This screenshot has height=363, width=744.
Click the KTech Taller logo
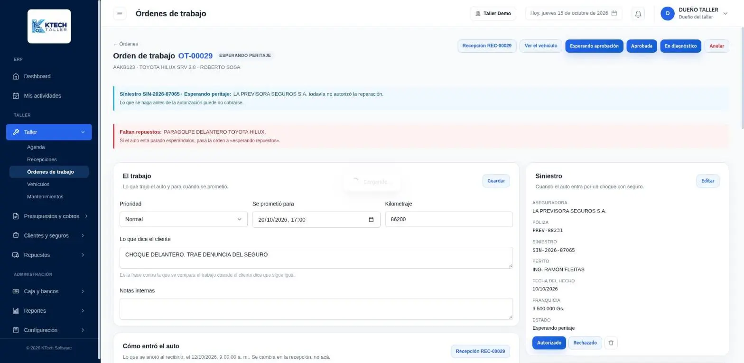click(x=49, y=26)
